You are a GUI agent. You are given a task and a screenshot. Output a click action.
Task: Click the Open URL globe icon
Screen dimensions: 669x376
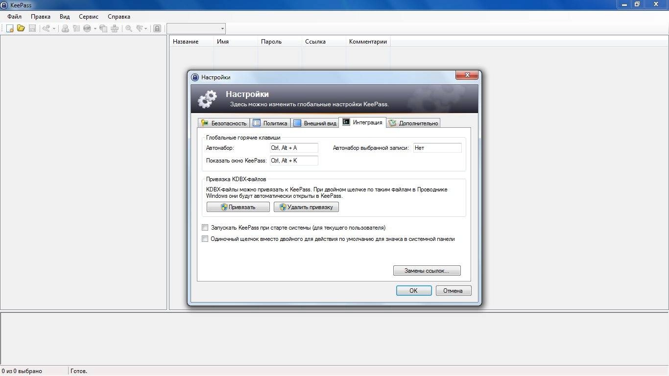coord(87,28)
